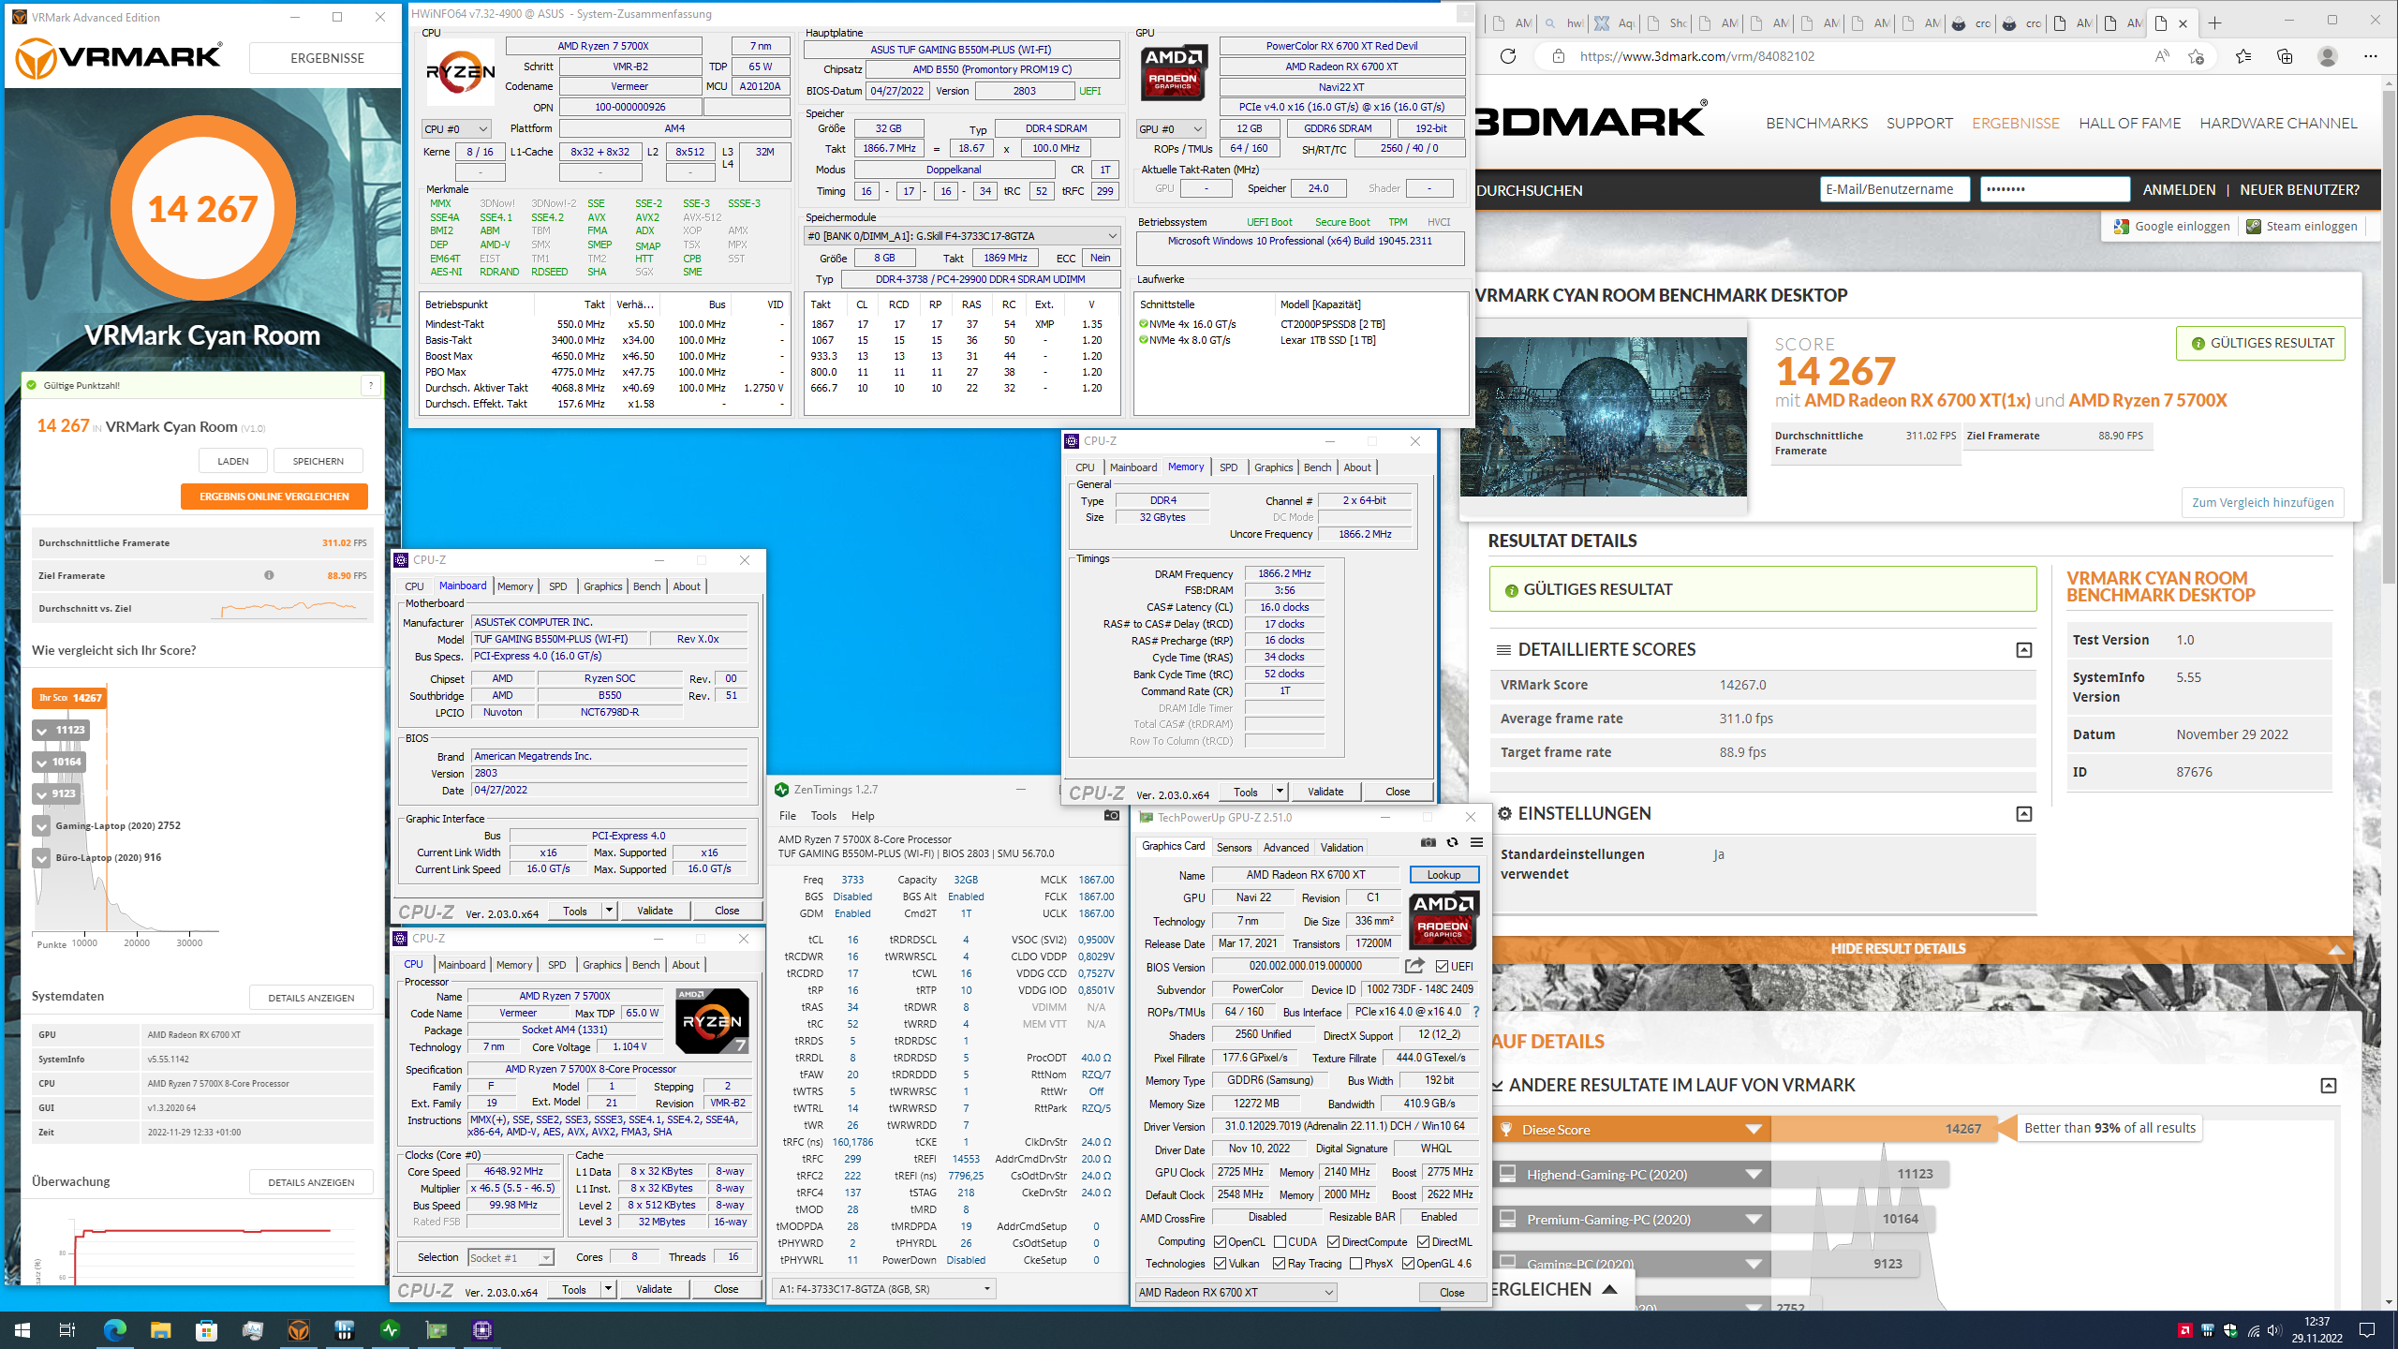Open the memory module BANK 0 dropdown

pyautogui.click(x=962, y=236)
